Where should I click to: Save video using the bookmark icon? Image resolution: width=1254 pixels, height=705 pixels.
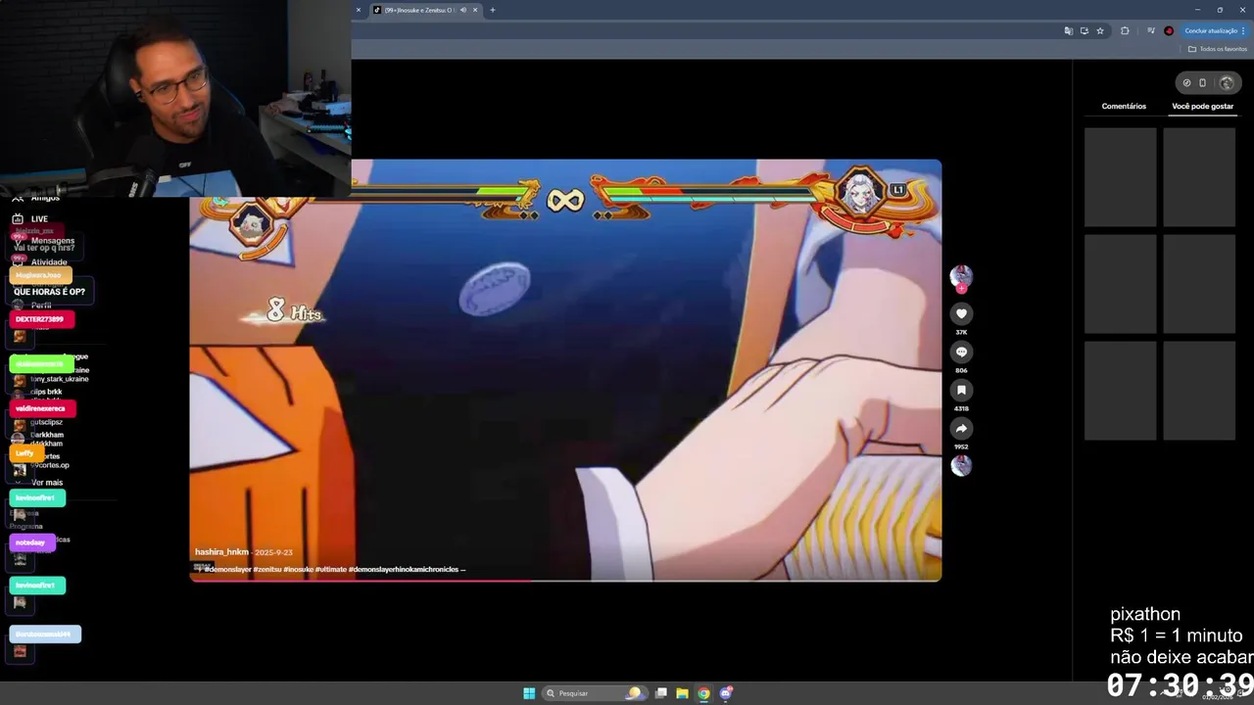click(x=961, y=390)
